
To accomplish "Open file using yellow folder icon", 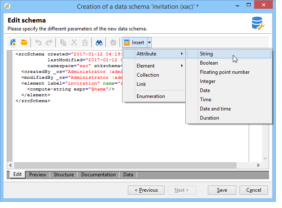I will point(24,43).
